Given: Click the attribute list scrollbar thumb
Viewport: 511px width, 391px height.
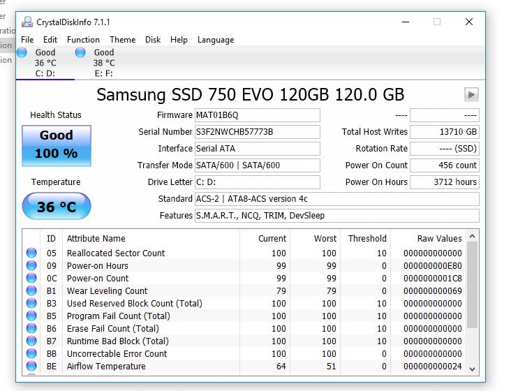Looking at the screenshot, I should (472, 285).
